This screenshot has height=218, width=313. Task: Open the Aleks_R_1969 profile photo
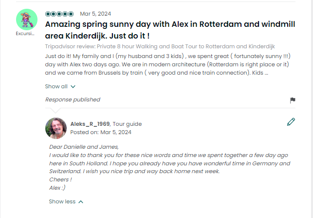[56, 128]
